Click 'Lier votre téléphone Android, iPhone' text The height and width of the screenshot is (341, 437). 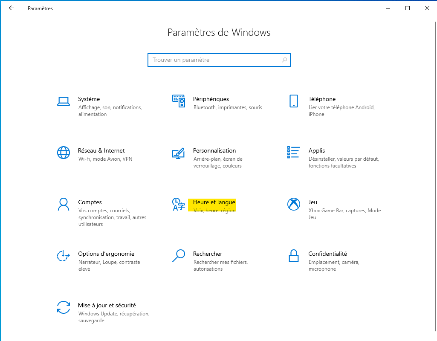[341, 110]
